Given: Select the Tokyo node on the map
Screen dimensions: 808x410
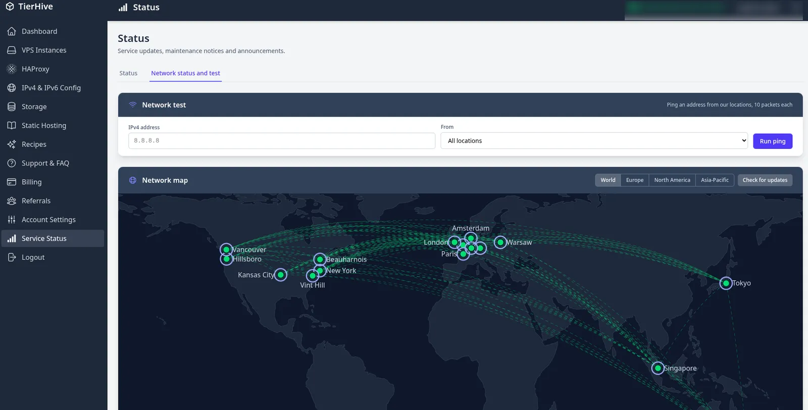Looking at the screenshot, I should tap(726, 283).
